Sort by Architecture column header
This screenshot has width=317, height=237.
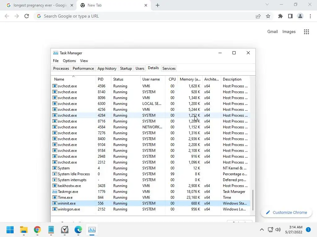point(211,79)
